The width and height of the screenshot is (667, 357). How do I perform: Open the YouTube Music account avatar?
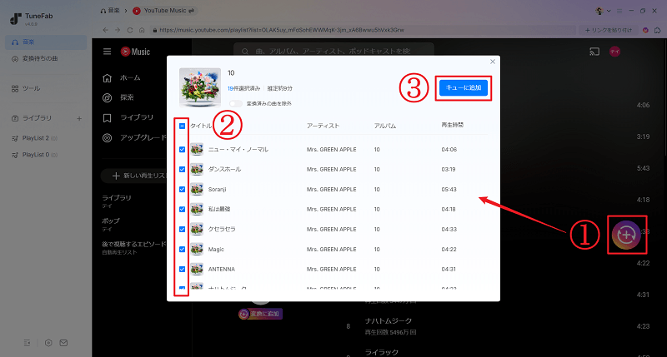(x=614, y=52)
